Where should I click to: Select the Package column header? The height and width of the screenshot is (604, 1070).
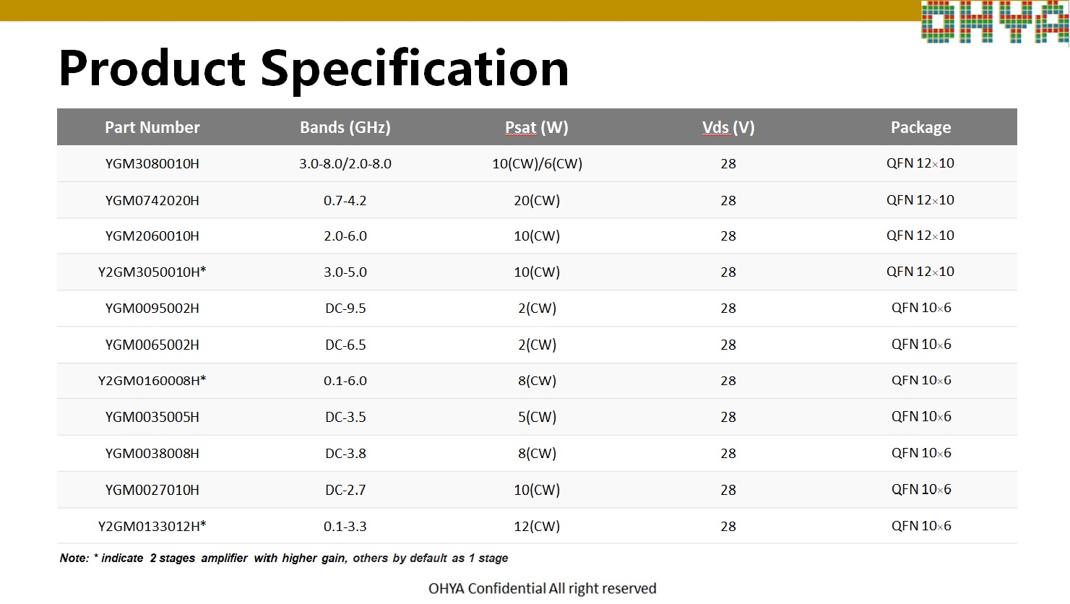pyautogui.click(x=920, y=128)
